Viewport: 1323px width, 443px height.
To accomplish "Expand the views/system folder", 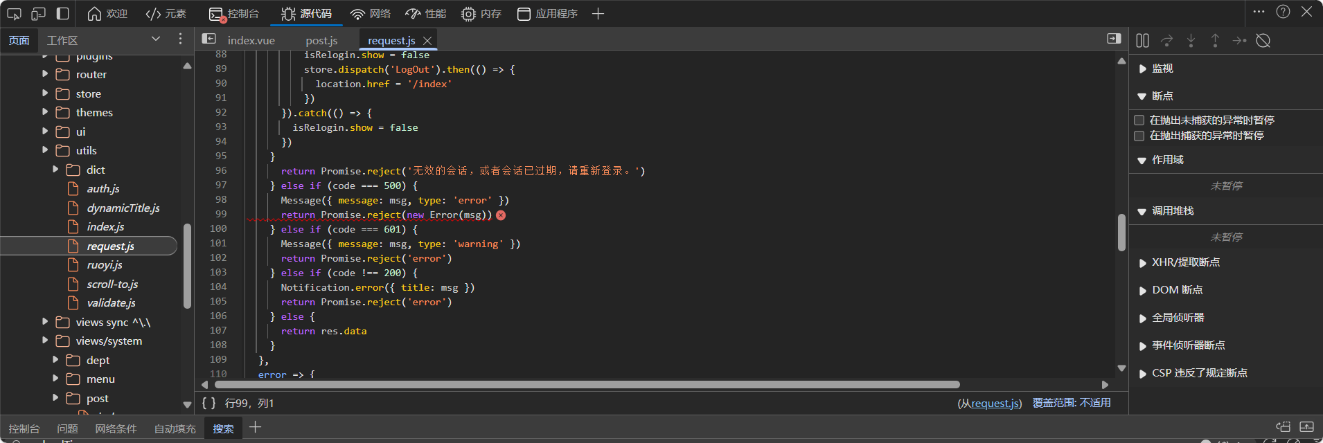I will coord(45,341).
